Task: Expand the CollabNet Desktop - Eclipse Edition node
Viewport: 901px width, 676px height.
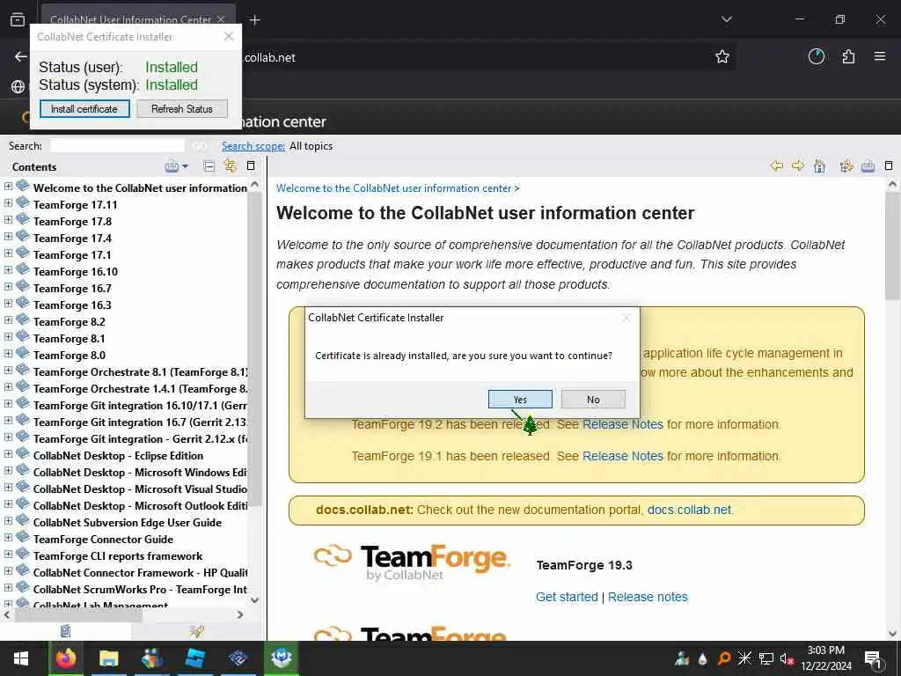Action: coord(8,454)
